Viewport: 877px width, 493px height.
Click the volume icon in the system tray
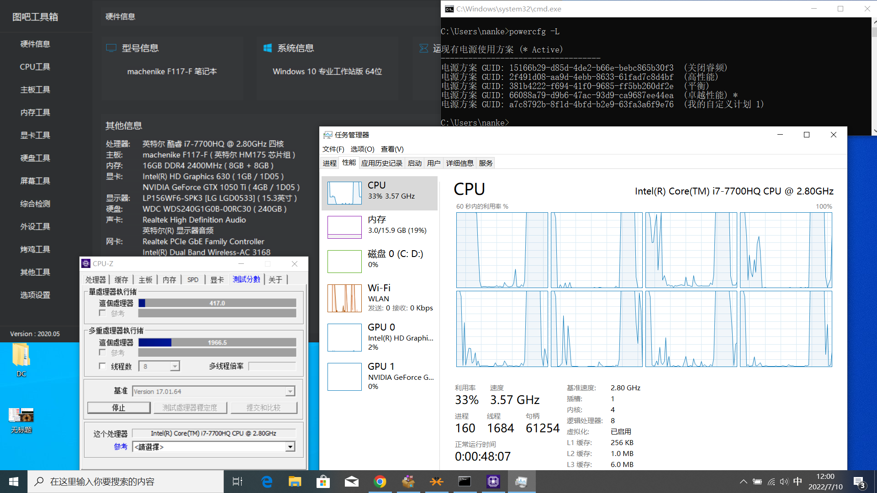784,482
